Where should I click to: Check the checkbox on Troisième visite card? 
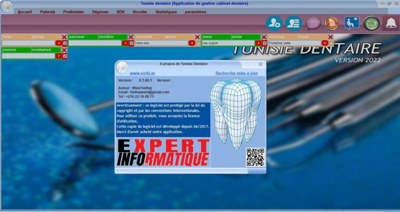[331, 43]
